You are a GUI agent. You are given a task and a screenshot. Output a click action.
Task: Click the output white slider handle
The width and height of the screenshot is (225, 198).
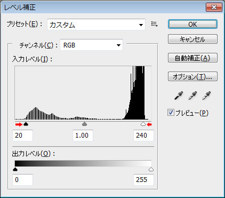point(151,169)
